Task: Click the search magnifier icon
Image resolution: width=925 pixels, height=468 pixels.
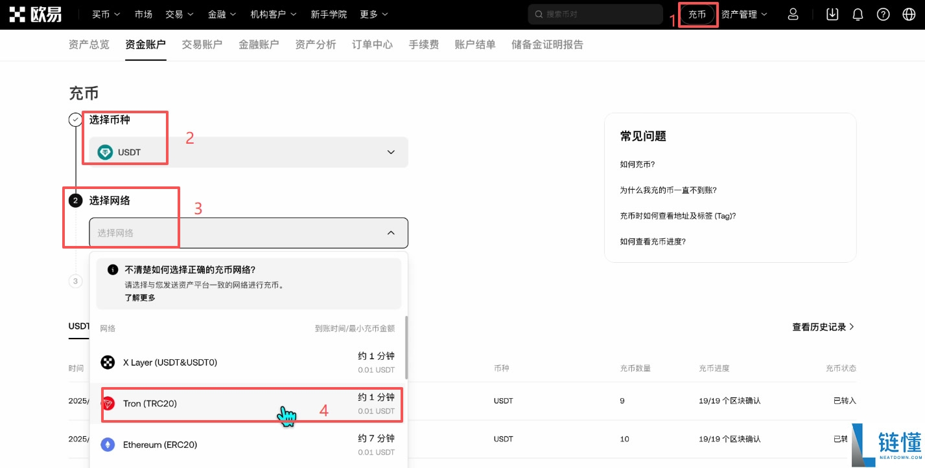Action: (539, 14)
